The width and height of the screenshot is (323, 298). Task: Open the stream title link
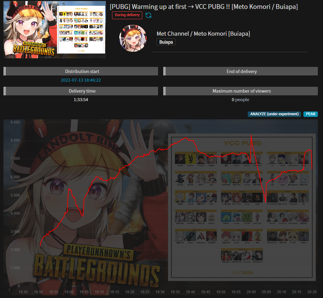[x=204, y=7]
